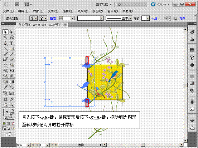Screen dimensions: 198x148
Task: Click the 描边 stroke link
Action: 53,18
